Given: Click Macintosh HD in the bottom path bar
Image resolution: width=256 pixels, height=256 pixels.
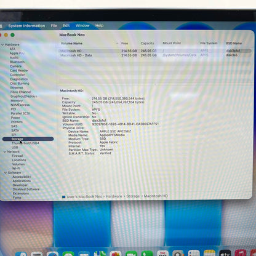Looking at the screenshot, I should [156, 196].
